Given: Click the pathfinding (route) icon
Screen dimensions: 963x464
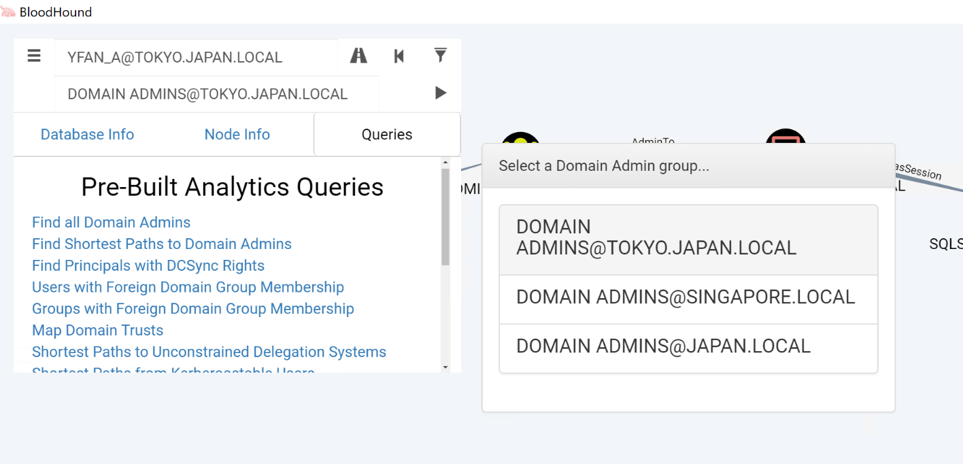Looking at the screenshot, I should 358,56.
